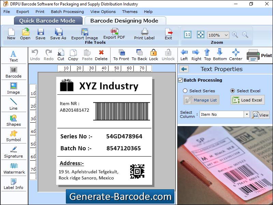Viewport: 273px width, 205px height.
Task: Click the Undo icon
Action: 34,55
